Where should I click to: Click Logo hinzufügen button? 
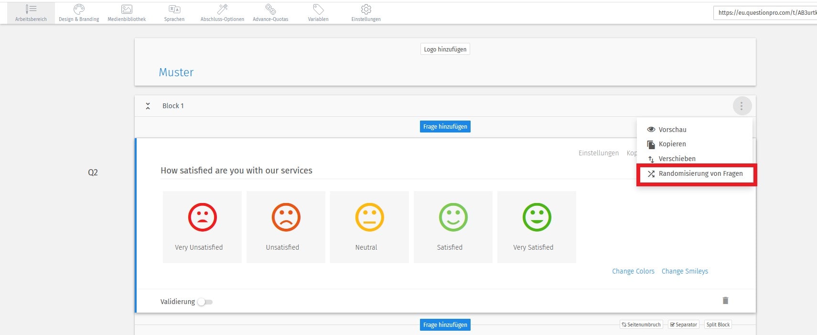(x=445, y=50)
